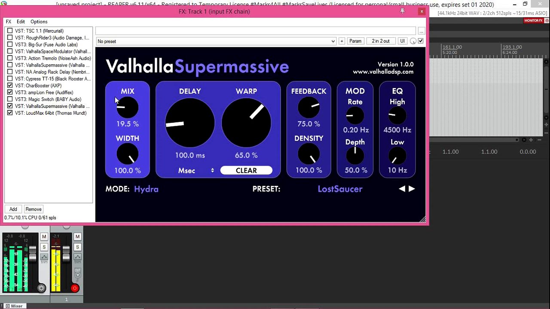Select the Cypress TT-15 plugin row
This screenshot has height=309, width=550.
[x=52, y=79]
